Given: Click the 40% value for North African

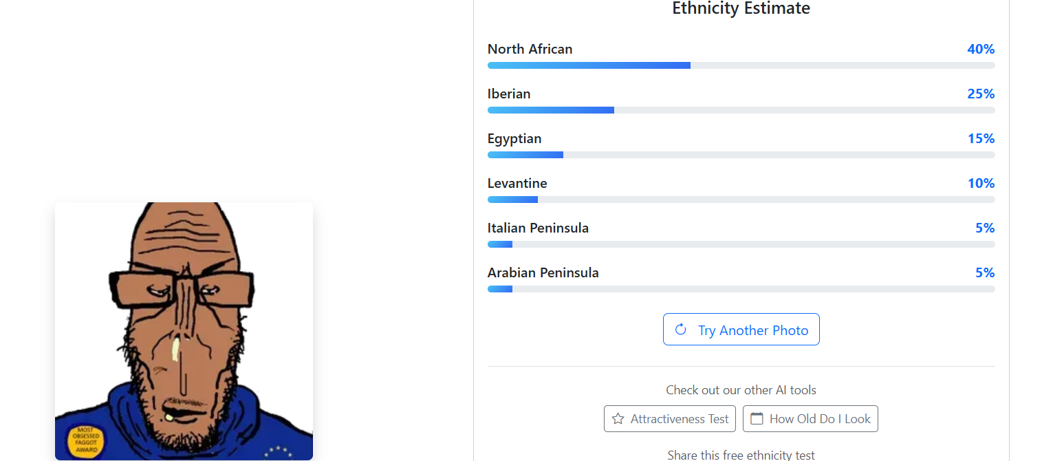Looking at the screenshot, I should 980,49.
